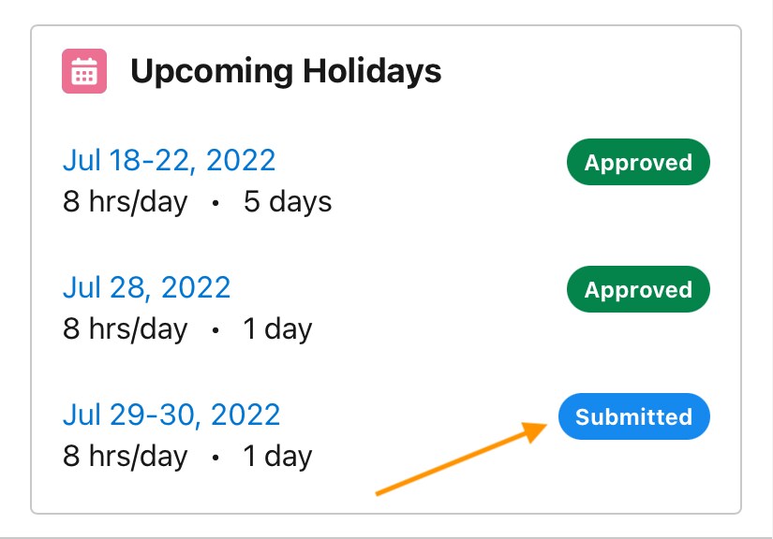Screen dimensions: 773x539
Task: Click the Approved badge for Jul 28
Action: 638,289
